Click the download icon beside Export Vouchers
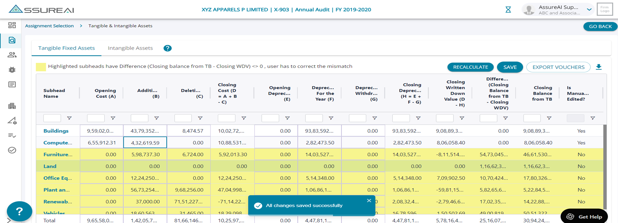 (599, 67)
